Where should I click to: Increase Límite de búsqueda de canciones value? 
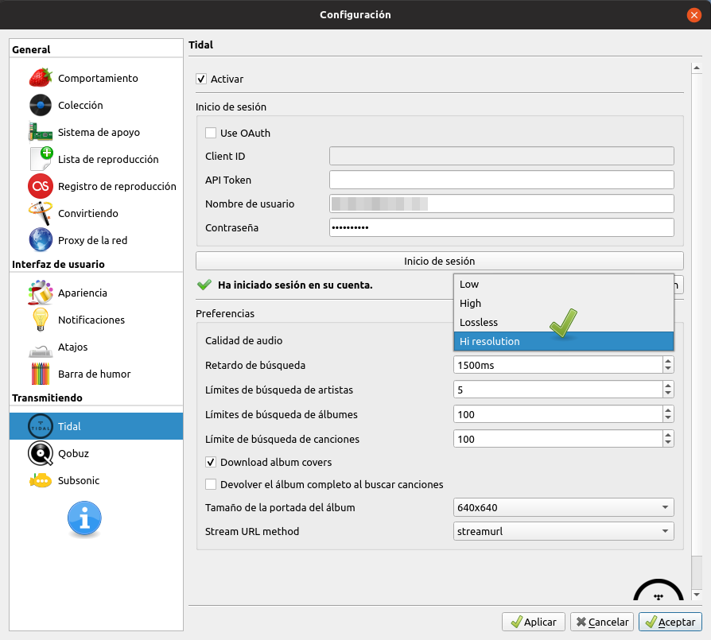[668, 435]
